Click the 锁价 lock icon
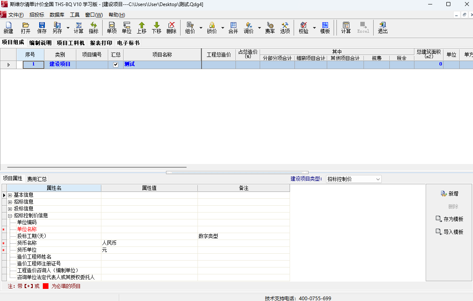The height and width of the screenshot is (301, 473). tap(212, 27)
